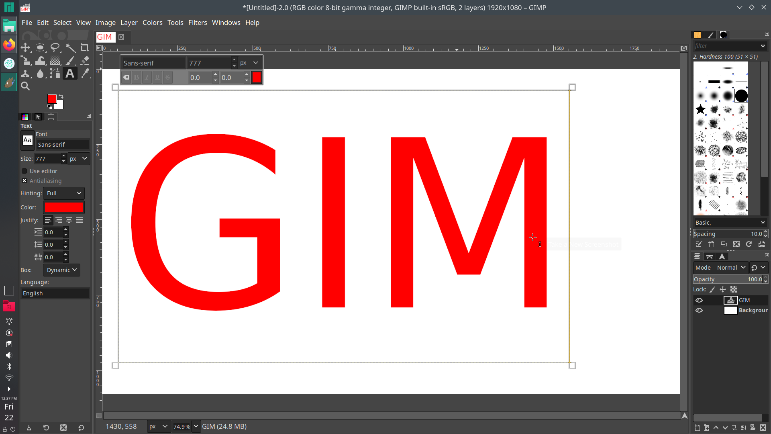Click the Language English input field
771x434 pixels.
click(x=55, y=293)
